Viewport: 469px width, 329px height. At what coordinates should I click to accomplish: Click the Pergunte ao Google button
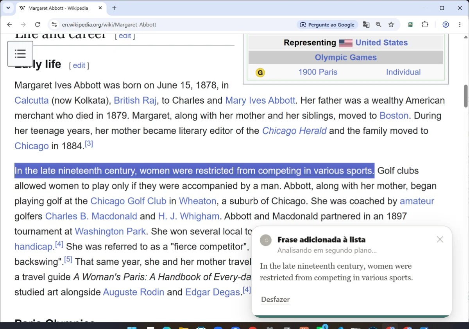[x=327, y=25]
